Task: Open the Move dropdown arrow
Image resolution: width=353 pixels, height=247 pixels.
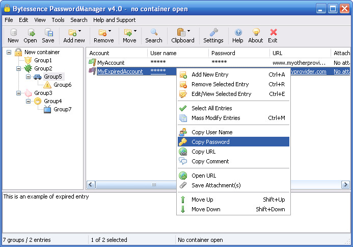Action: 135,31
